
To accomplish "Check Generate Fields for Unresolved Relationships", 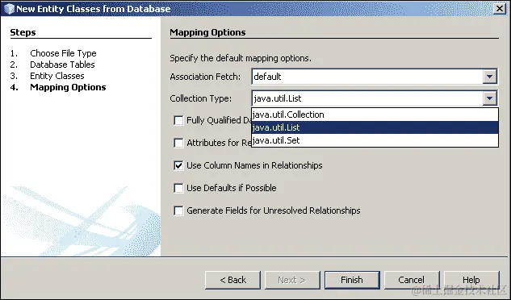I will (178, 210).
